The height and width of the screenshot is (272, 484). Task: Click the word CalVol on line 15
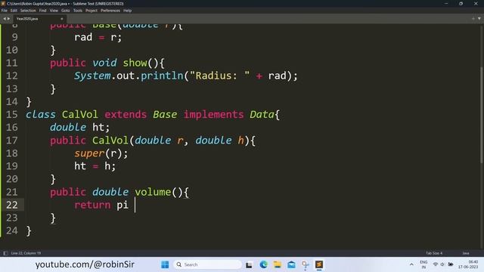(80, 114)
